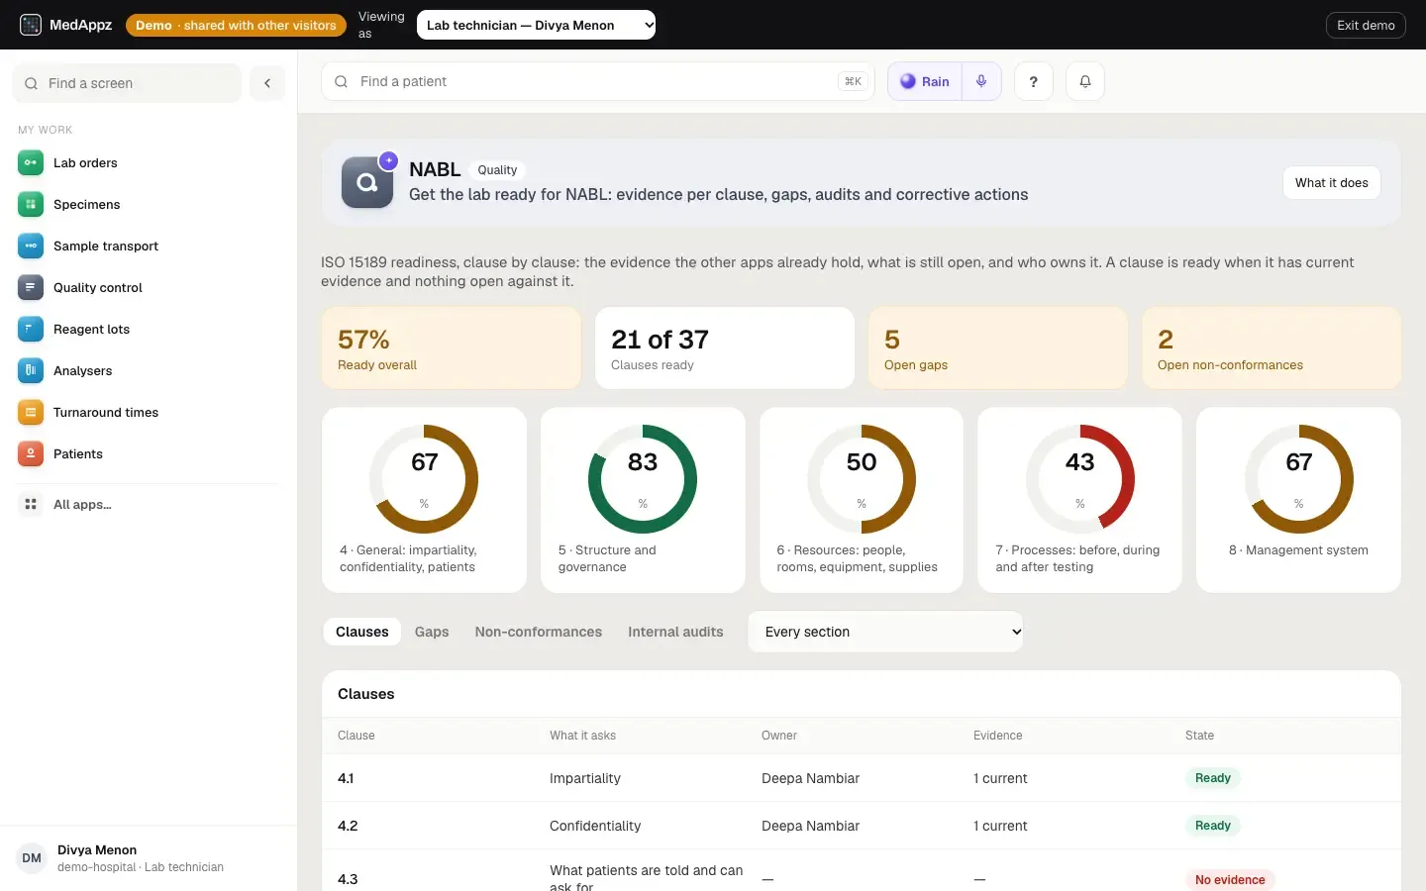This screenshot has height=891, width=1426.
Task: Switch to the Internal audits tab
Action: pyautogui.click(x=675, y=632)
